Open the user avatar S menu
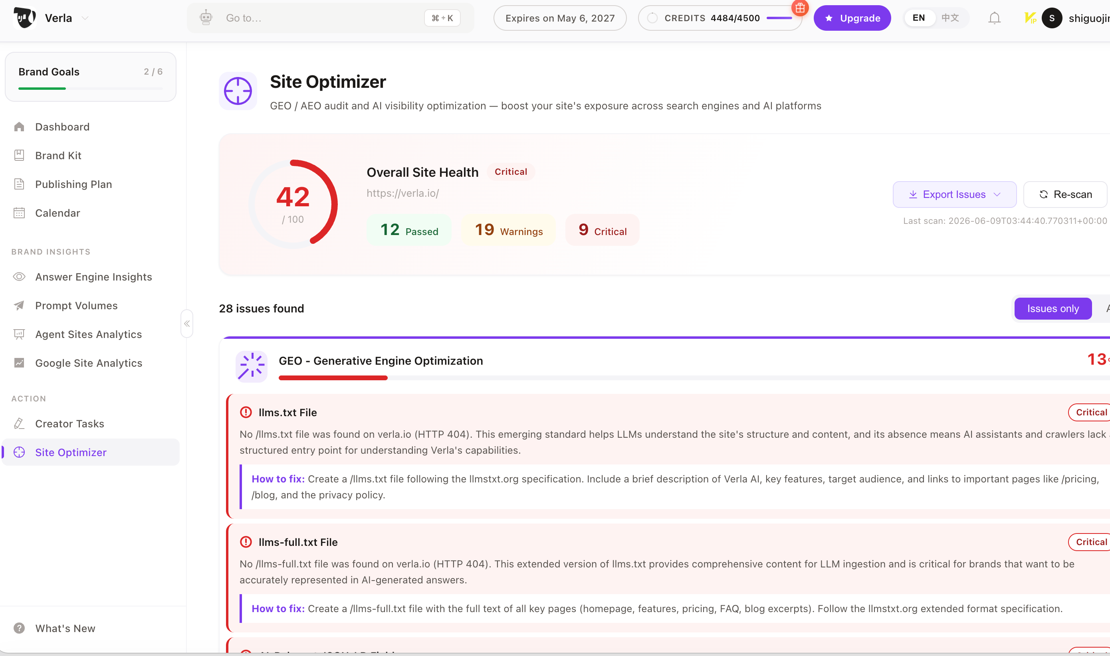1110x656 pixels. 1052,18
